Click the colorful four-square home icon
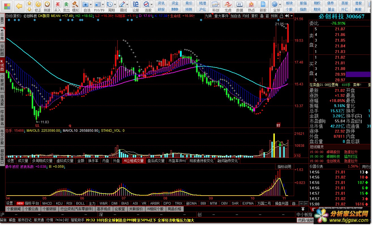 tap(7, 6)
